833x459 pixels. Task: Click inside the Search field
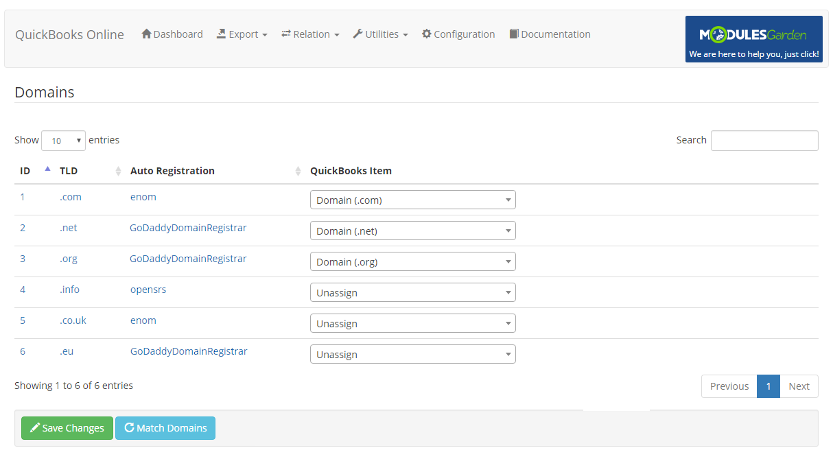(764, 140)
